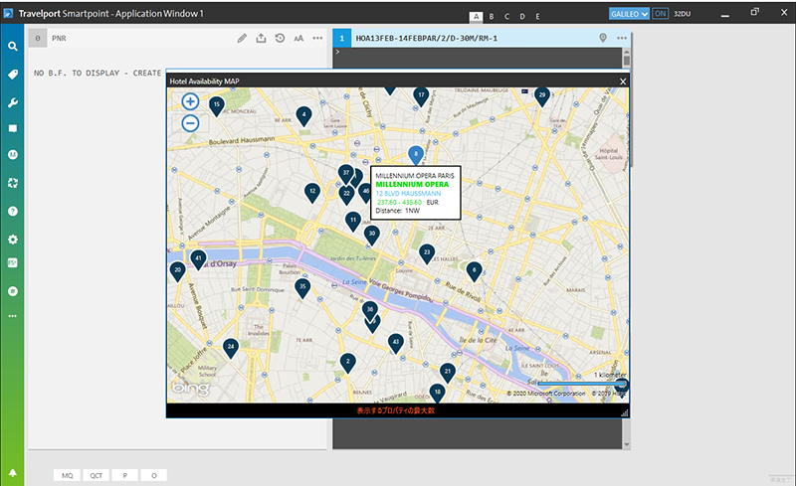Open the GALILEO host dropdown
796x486 pixels.
[x=629, y=14]
